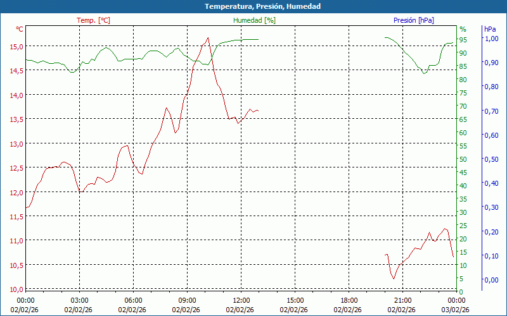Click the '%' unit label above humidity axis
The height and width of the screenshot is (316, 507).
click(x=463, y=30)
